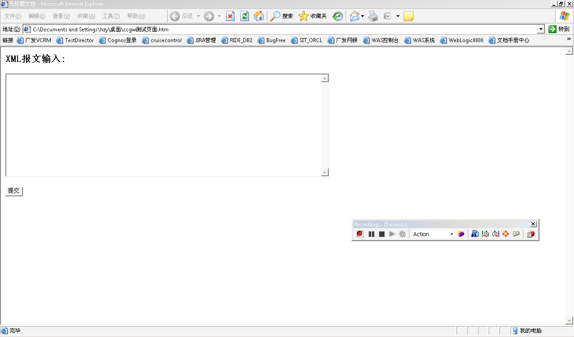Expand the Edit button dropdown arrow
574x337 pixels.
pyautogui.click(x=398, y=17)
